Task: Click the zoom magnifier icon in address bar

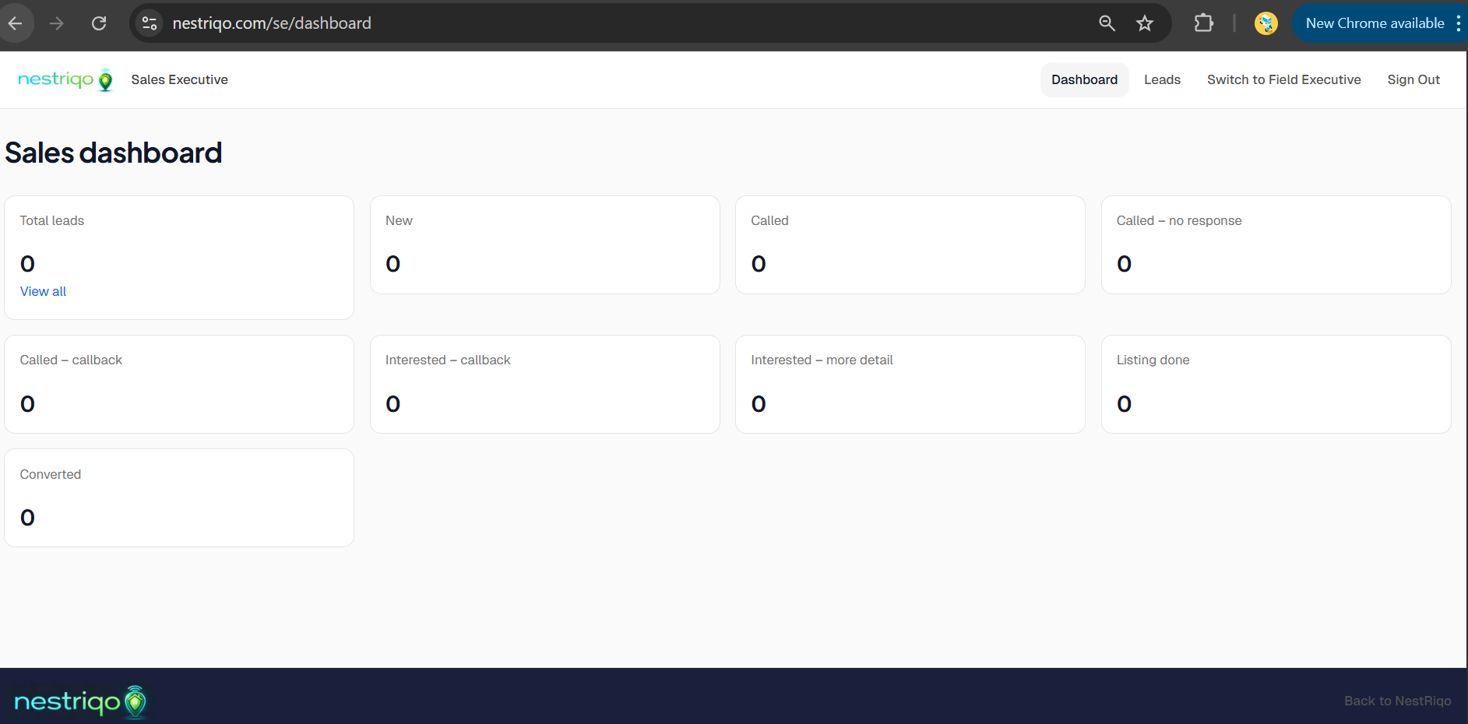Action: pos(1107,23)
